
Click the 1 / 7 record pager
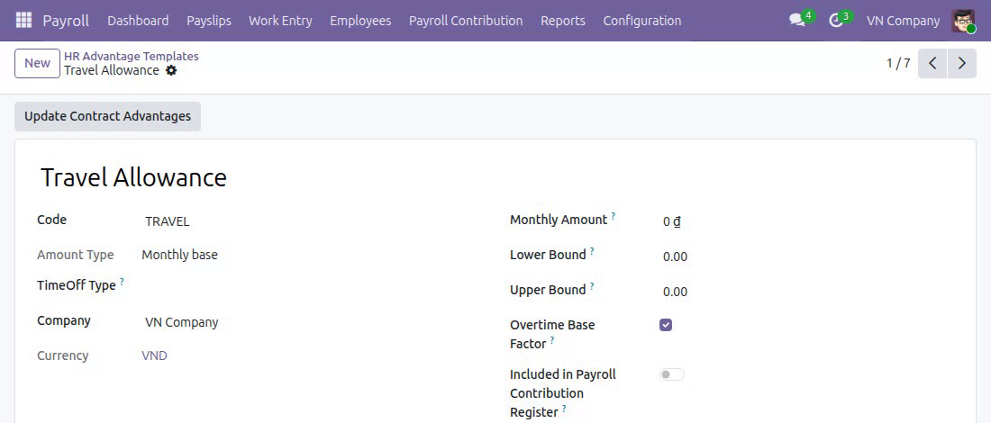point(898,63)
